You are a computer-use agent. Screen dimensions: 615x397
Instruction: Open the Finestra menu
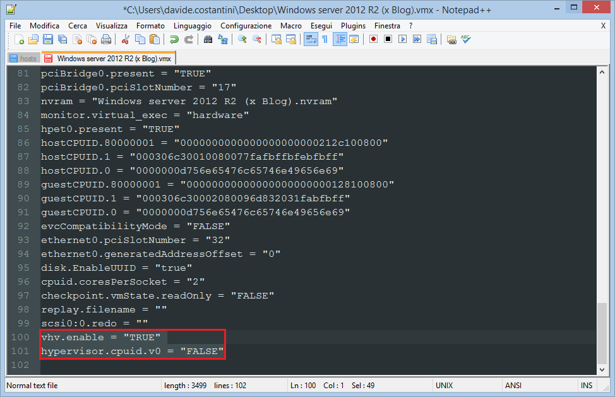tap(387, 26)
